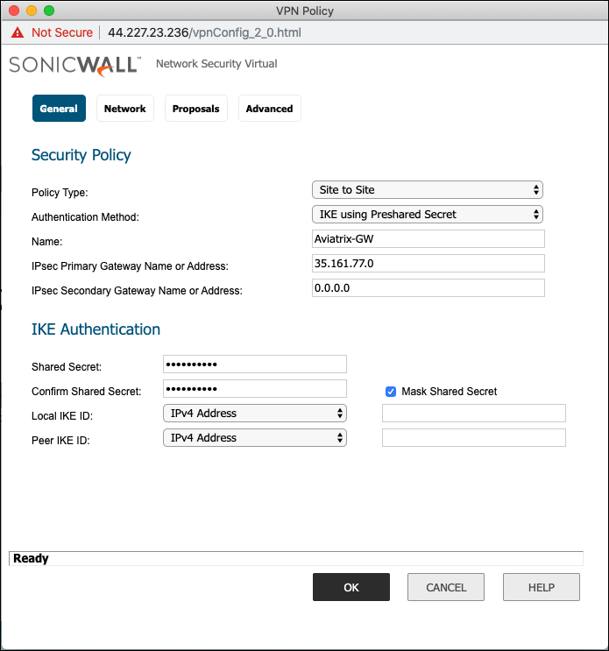609x651 pixels.
Task: Go to the Advanced tab
Action: point(269,109)
